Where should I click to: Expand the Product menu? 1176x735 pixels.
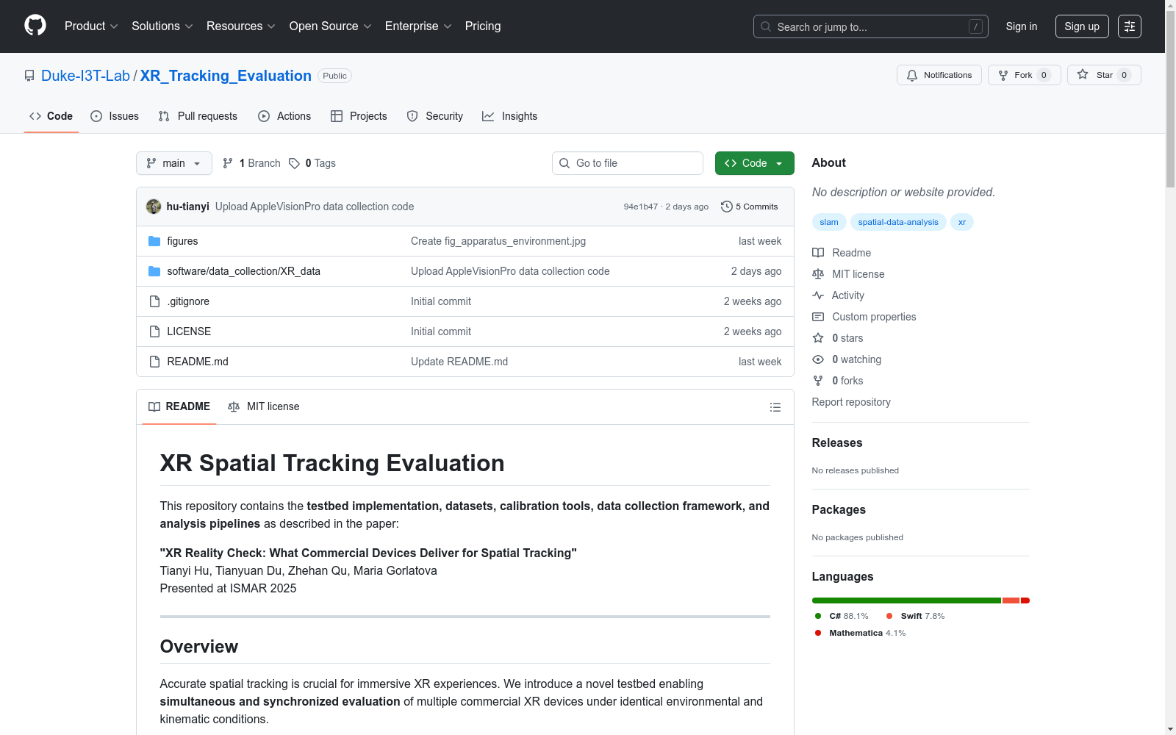tap(91, 26)
